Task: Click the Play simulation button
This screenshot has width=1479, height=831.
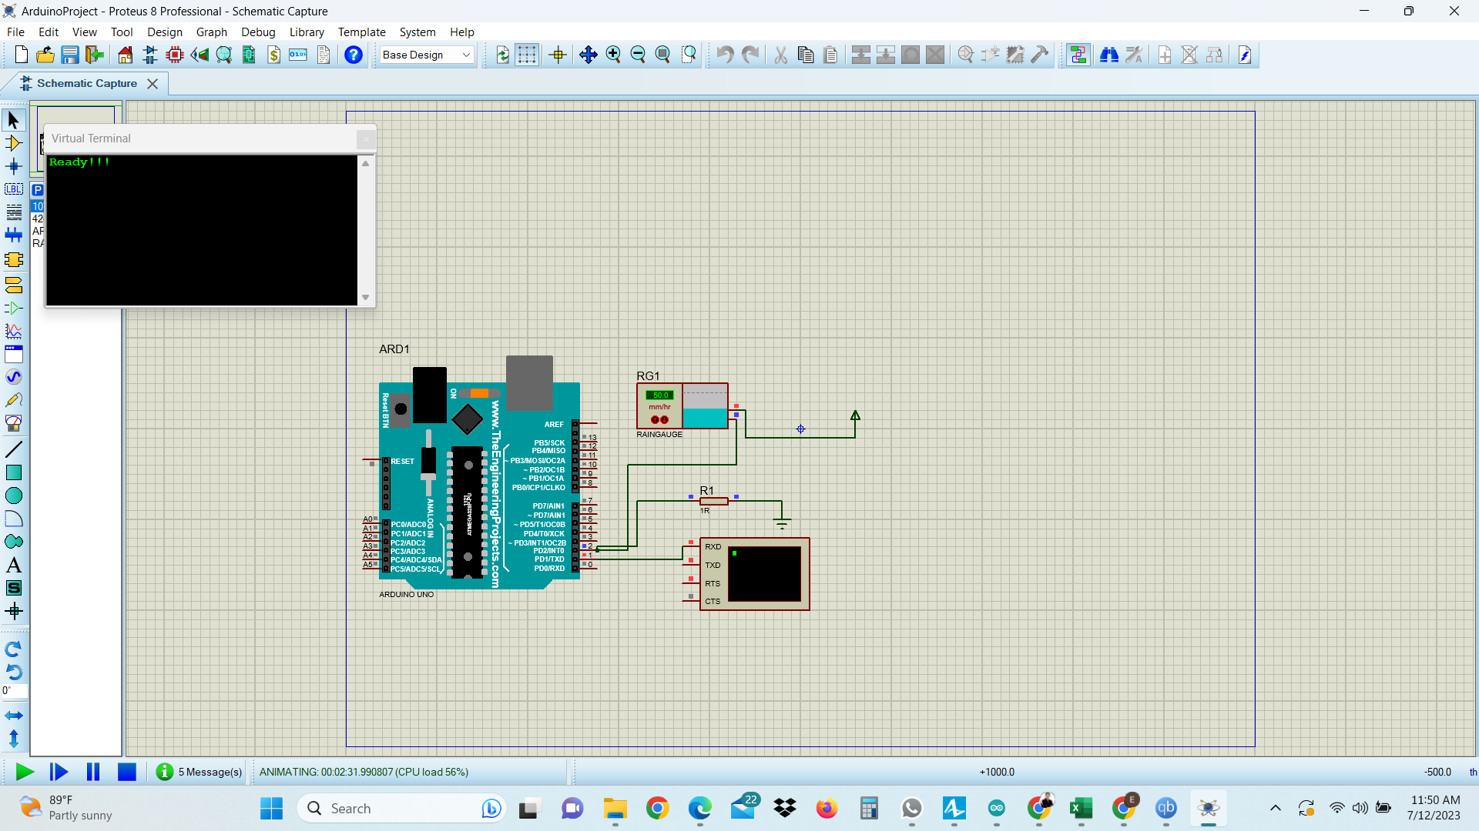Action: tap(24, 772)
